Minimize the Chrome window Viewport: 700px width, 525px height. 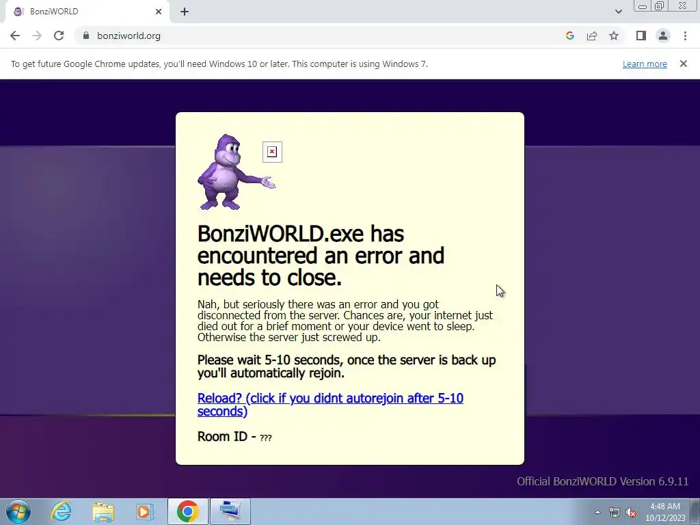(x=643, y=5)
